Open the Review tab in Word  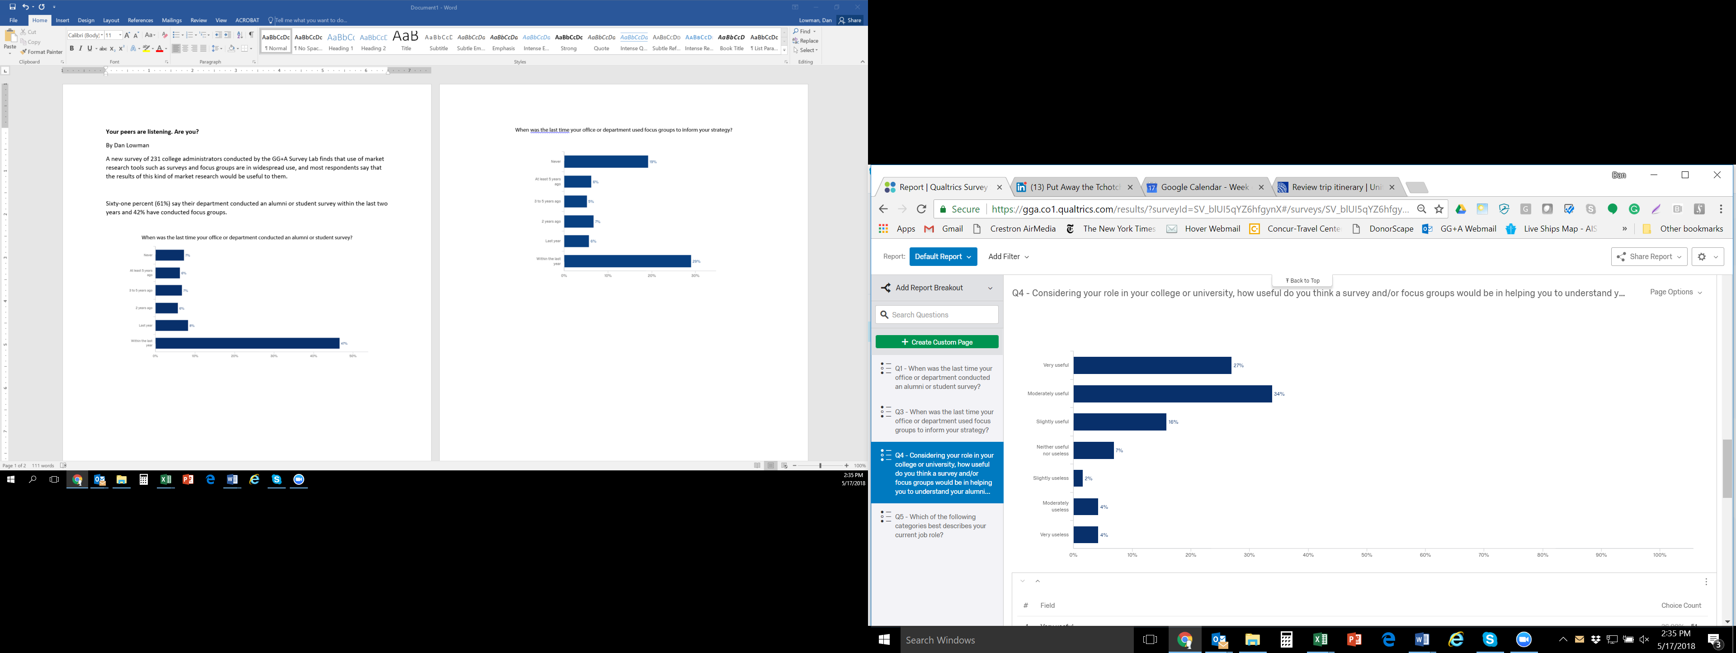click(198, 20)
